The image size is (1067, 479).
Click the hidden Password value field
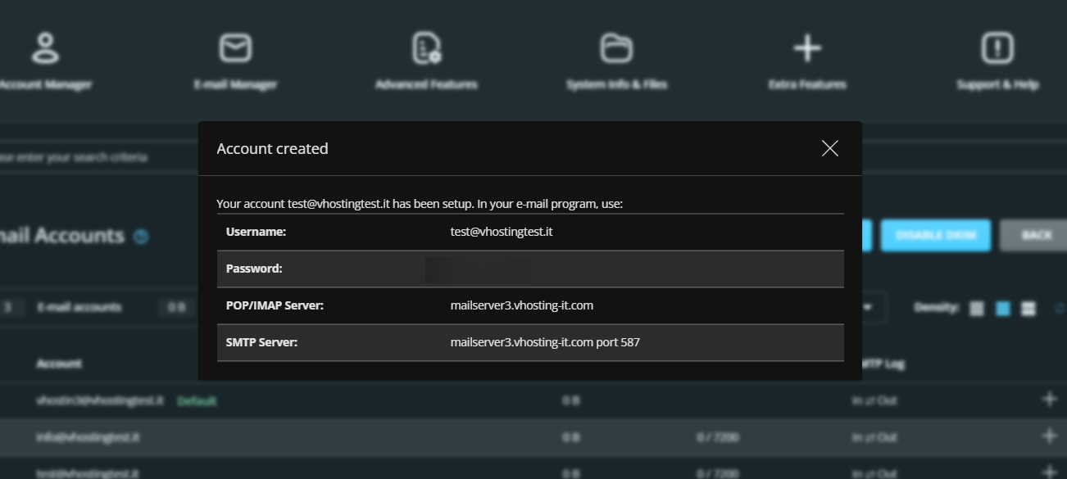coord(478,269)
